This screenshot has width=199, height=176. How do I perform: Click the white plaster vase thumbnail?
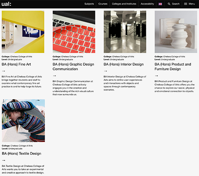point(176,32)
